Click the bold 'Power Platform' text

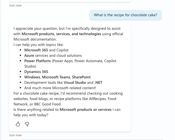pyautogui.click(x=38, y=61)
